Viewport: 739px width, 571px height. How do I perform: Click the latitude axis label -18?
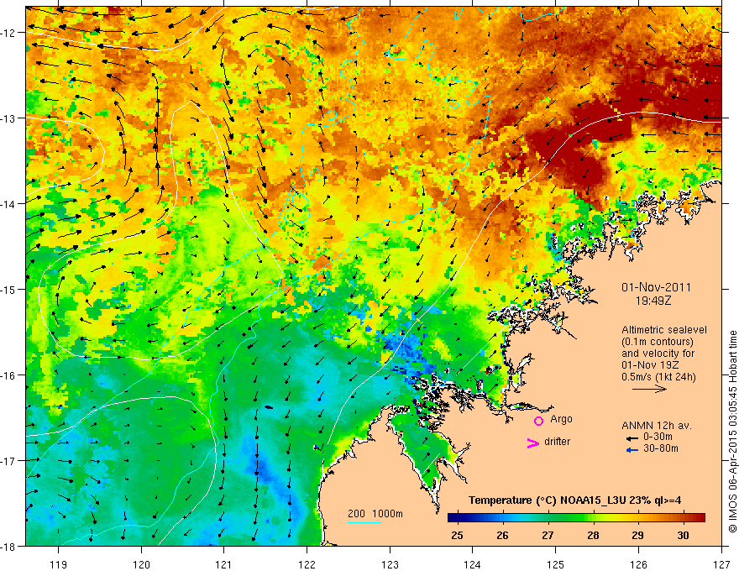tap(9, 546)
